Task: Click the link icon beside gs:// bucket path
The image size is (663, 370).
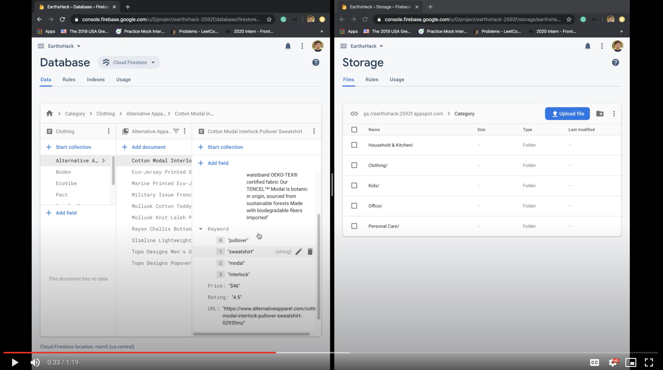Action: click(x=354, y=114)
